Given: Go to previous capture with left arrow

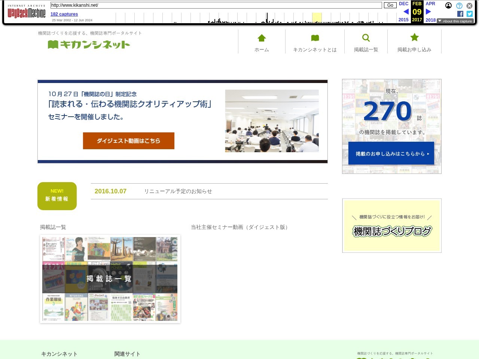Looking at the screenshot, I should coord(406,12).
